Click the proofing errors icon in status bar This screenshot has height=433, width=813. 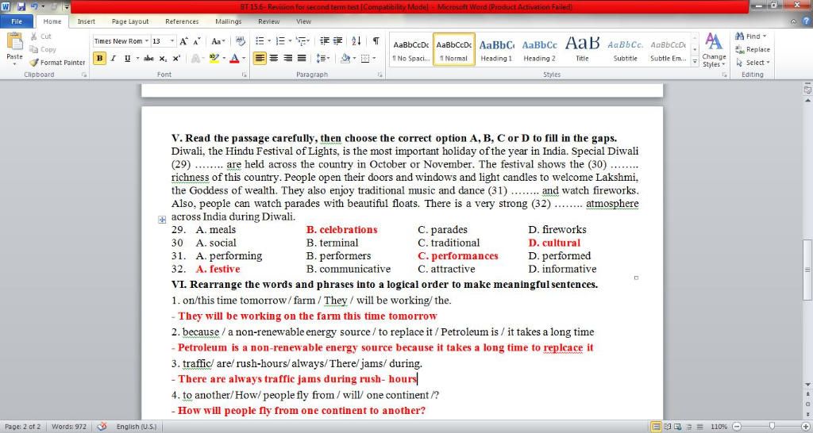point(102,427)
